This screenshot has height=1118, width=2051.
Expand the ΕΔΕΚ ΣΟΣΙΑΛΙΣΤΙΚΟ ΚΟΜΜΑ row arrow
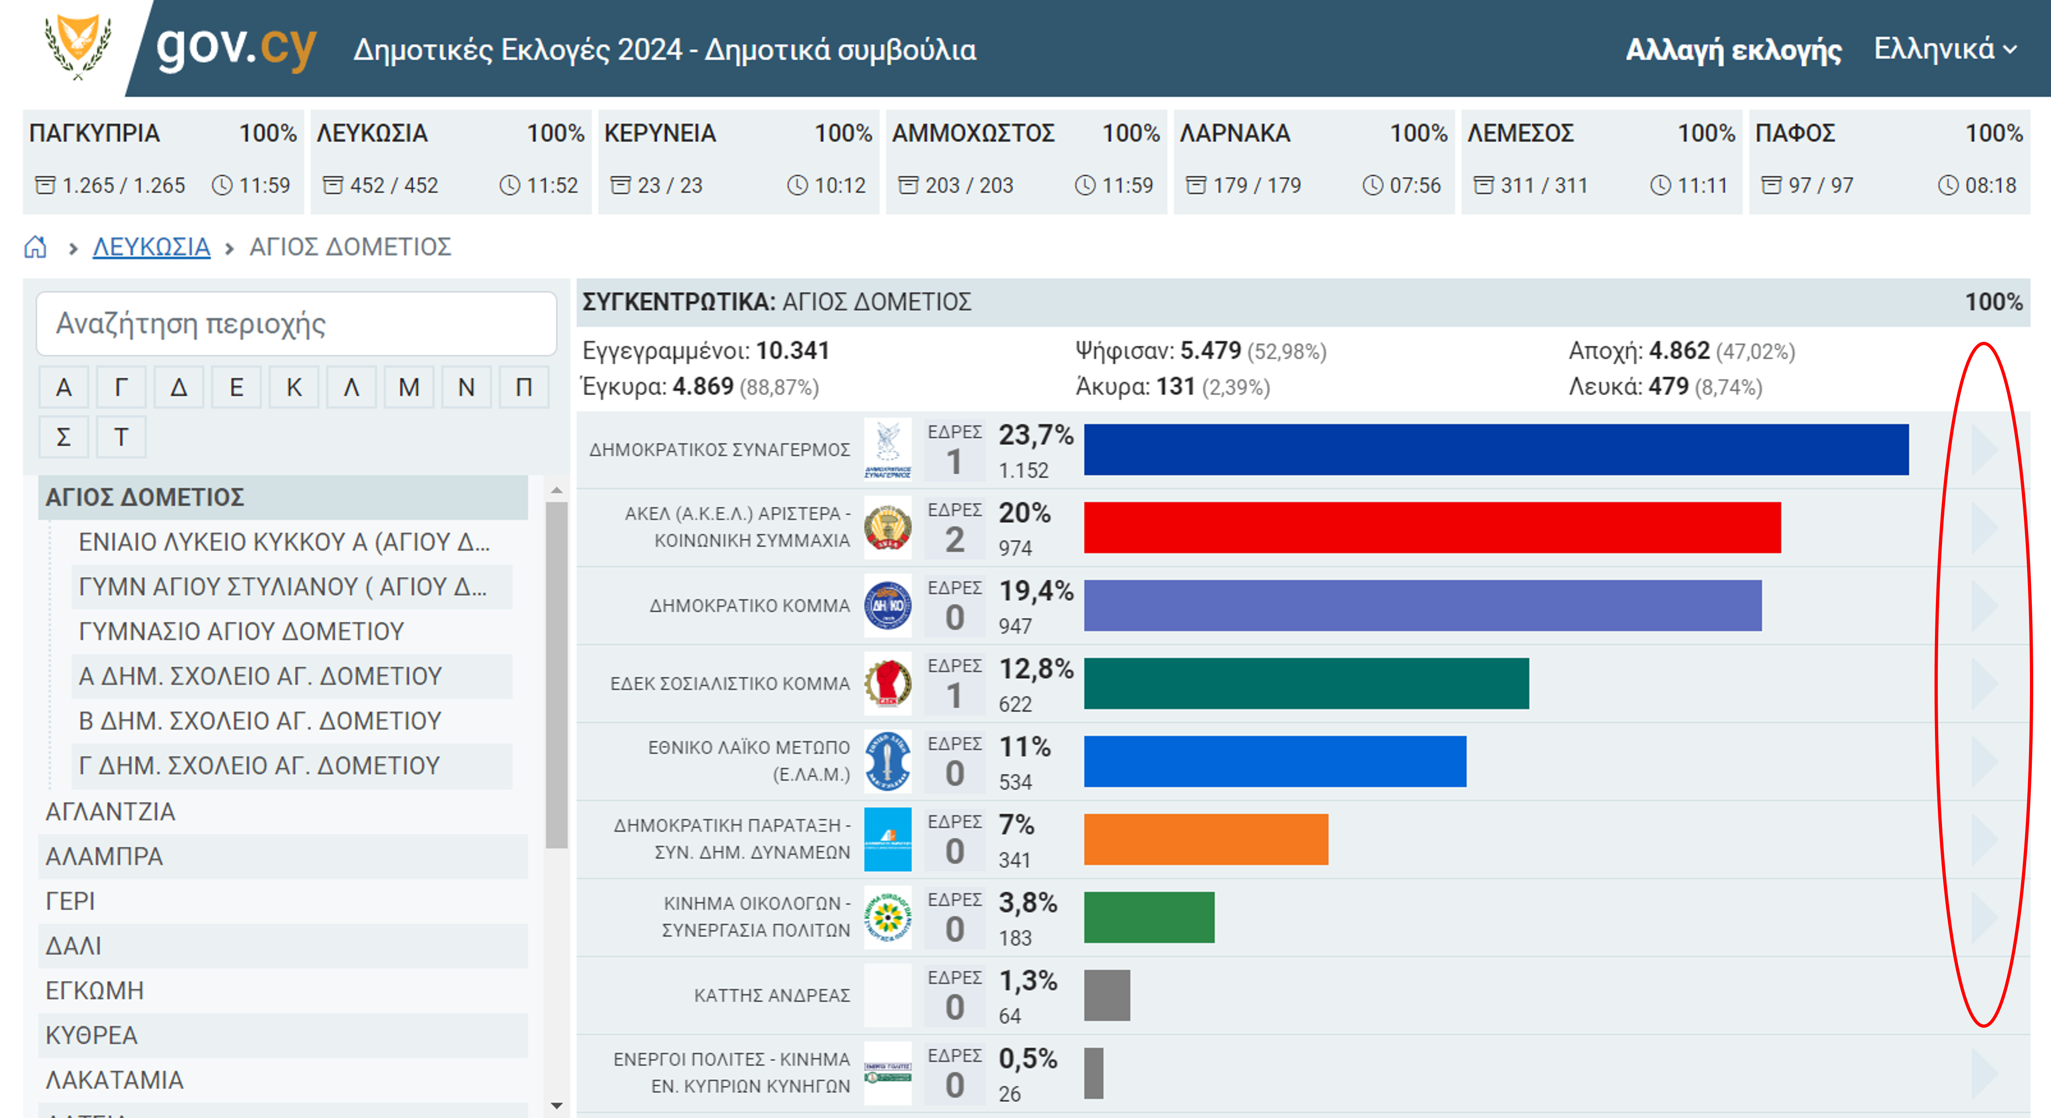1984,684
